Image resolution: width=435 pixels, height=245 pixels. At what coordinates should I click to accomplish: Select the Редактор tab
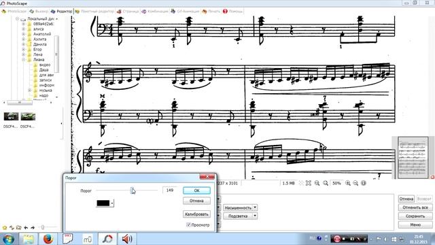coord(62,12)
